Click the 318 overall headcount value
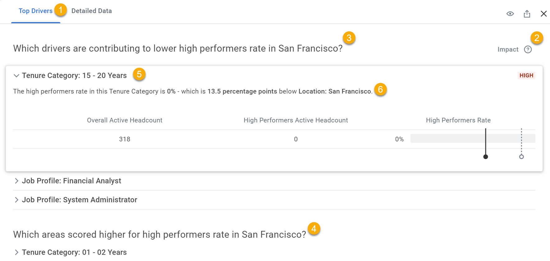The width and height of the screenshot is (550, 261). pyautogui.click(x=124, y=139)
